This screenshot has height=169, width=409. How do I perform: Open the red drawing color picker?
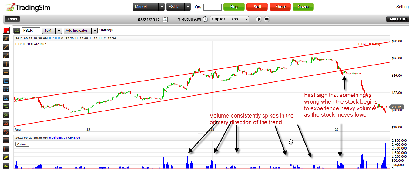(6, 30)
